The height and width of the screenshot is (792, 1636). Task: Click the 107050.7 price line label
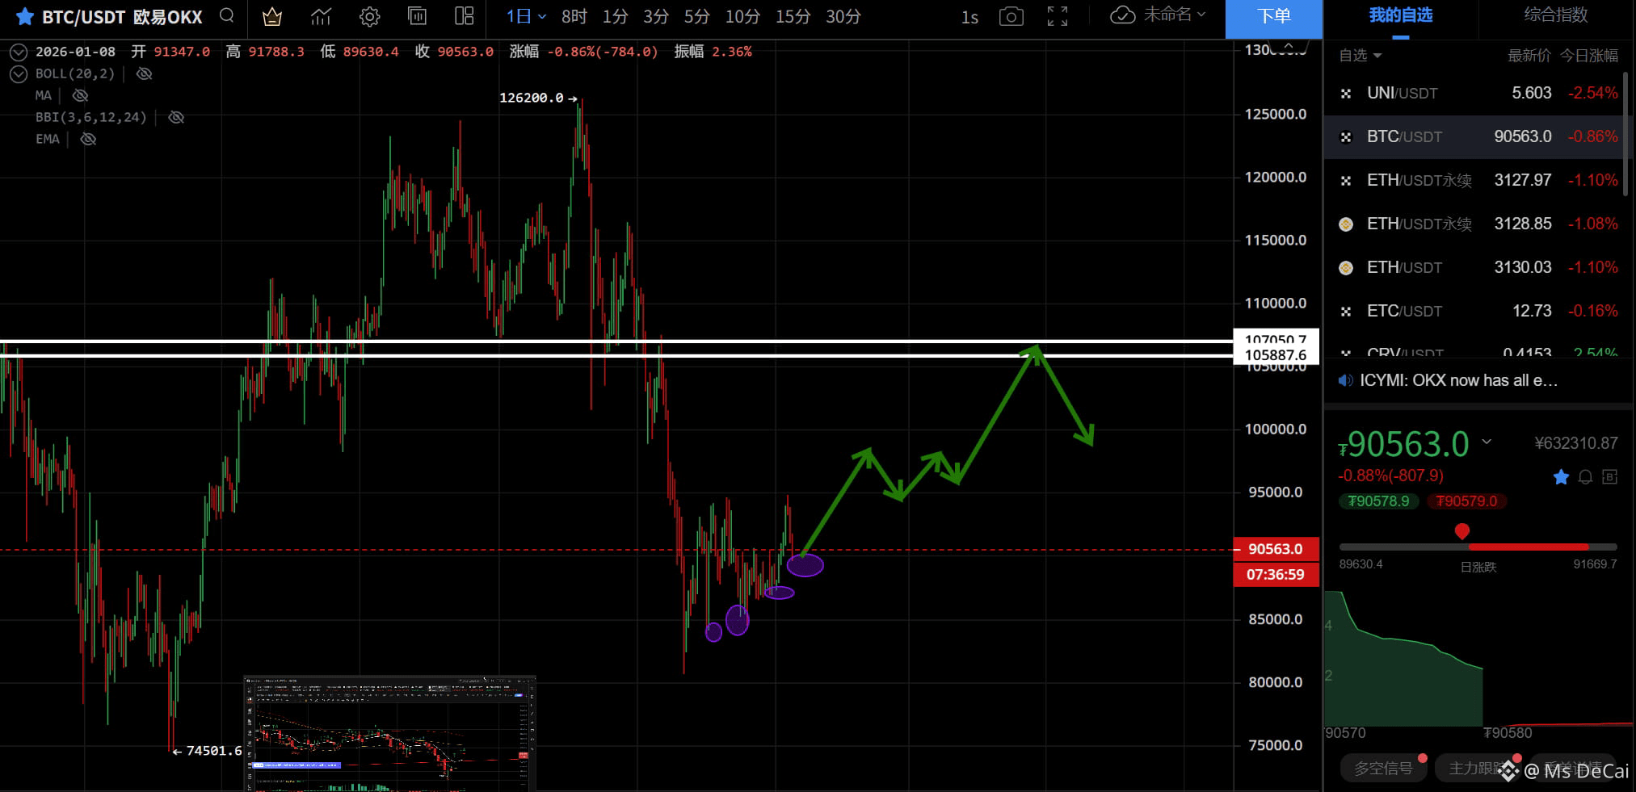[1276, 339]
